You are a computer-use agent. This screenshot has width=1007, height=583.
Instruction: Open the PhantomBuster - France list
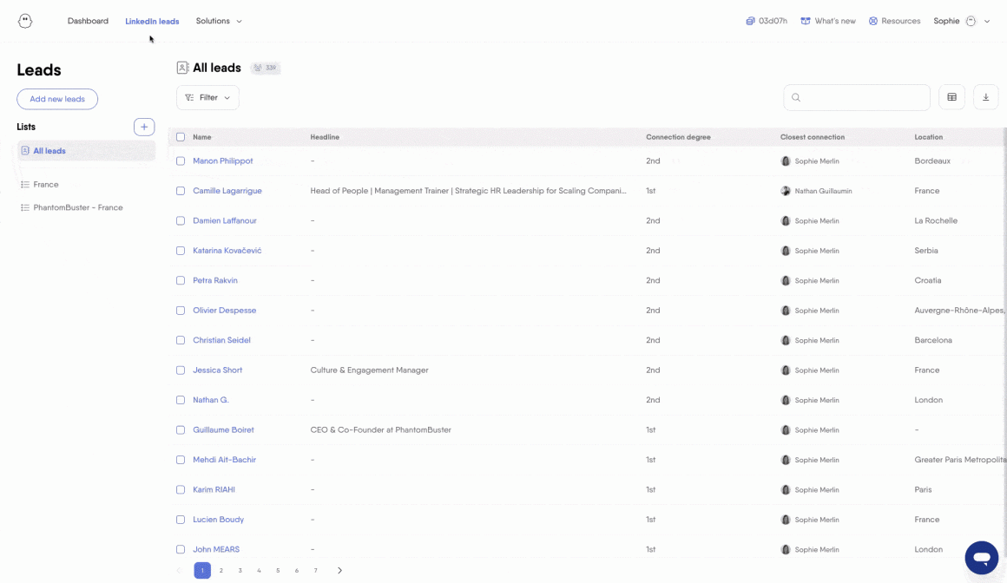click(77, 207)
